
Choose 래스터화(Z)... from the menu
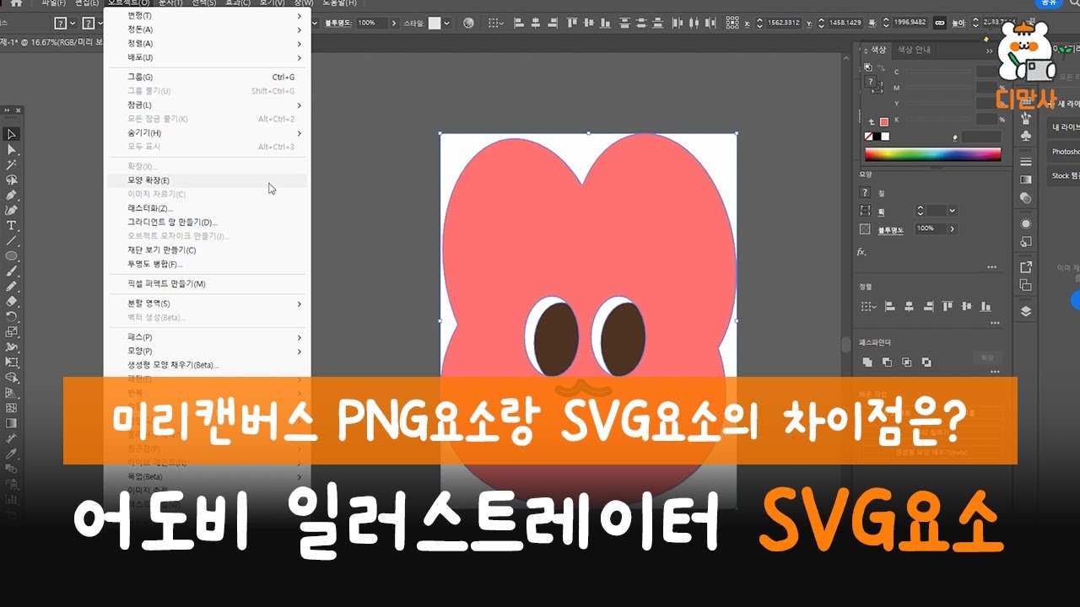[207, 208]
